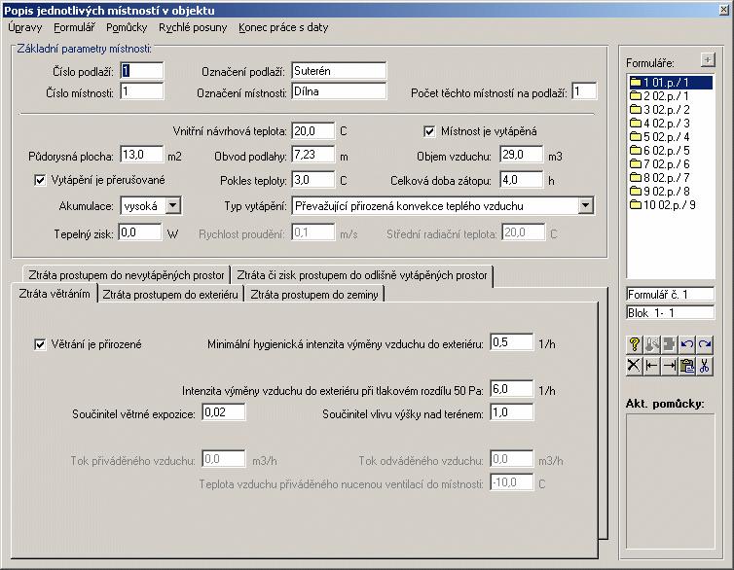Cut with the scissors icon
Viewport: 734px width, 570px height.
[x=705, y=365]
